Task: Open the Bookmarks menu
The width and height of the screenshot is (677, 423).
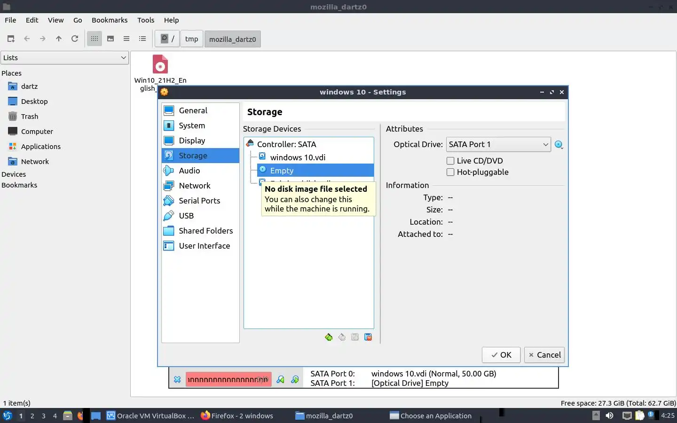Action: pos(110,20)
